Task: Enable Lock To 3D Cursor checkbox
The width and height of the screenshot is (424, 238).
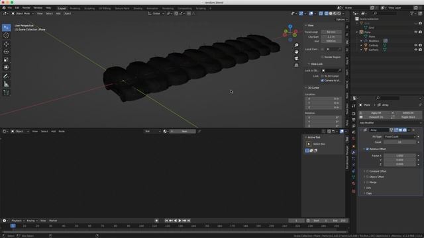Action: tap(323, 76)
